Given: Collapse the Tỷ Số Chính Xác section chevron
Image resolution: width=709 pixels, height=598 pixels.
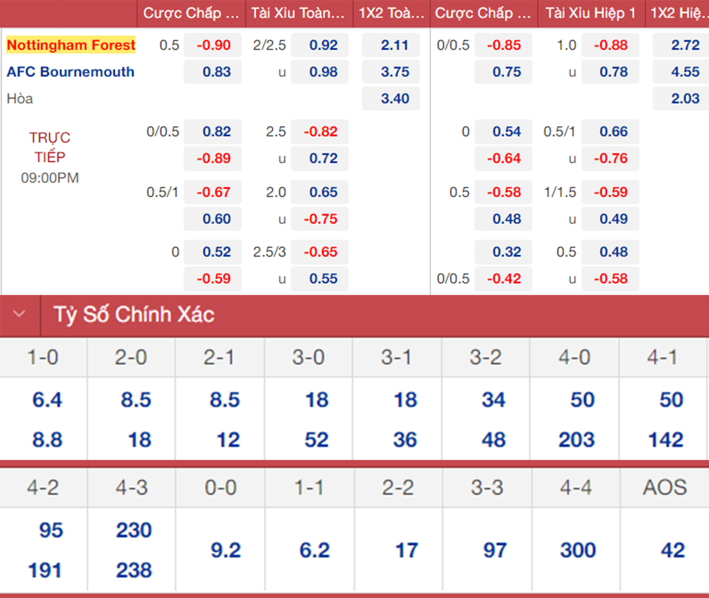Looking at the screenshot, I should coord(19,314).
